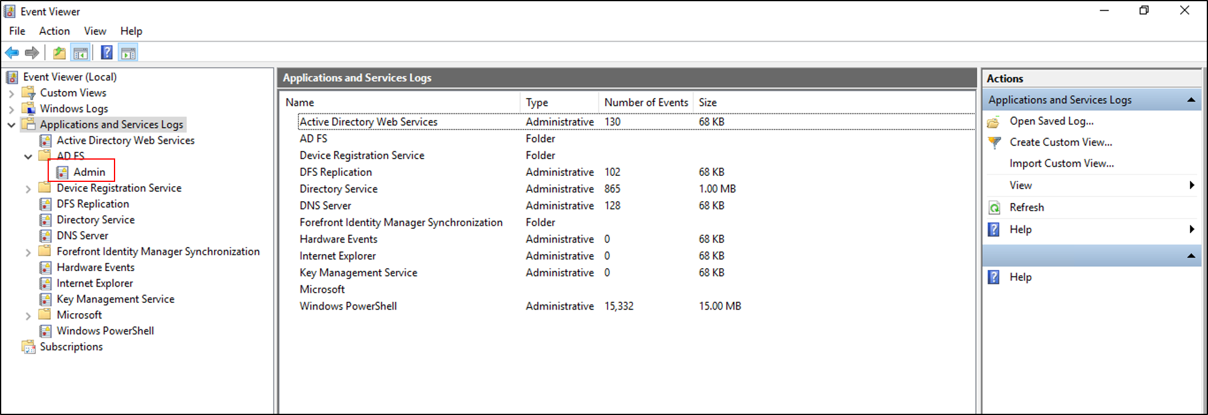Expand the Custom Views tree node
The height and width of the screenshot is (415, 1208).
11,93
